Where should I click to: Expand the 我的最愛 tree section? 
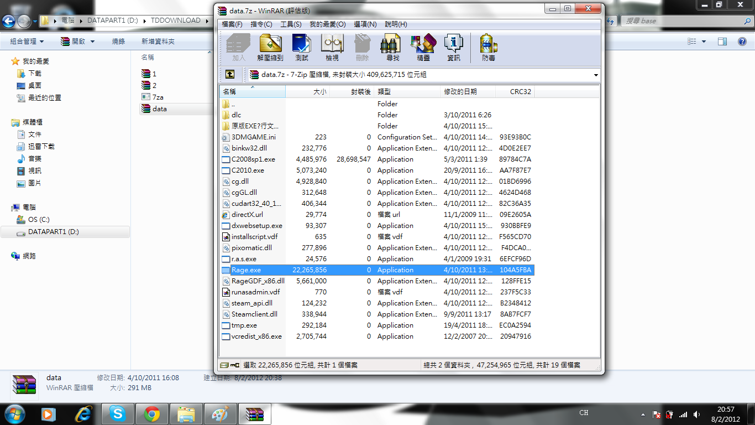[x=35, y=61]
